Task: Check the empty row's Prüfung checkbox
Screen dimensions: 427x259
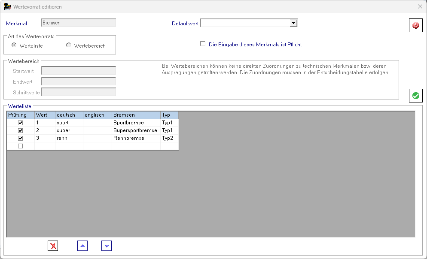Action: click(x=20, y=146)
